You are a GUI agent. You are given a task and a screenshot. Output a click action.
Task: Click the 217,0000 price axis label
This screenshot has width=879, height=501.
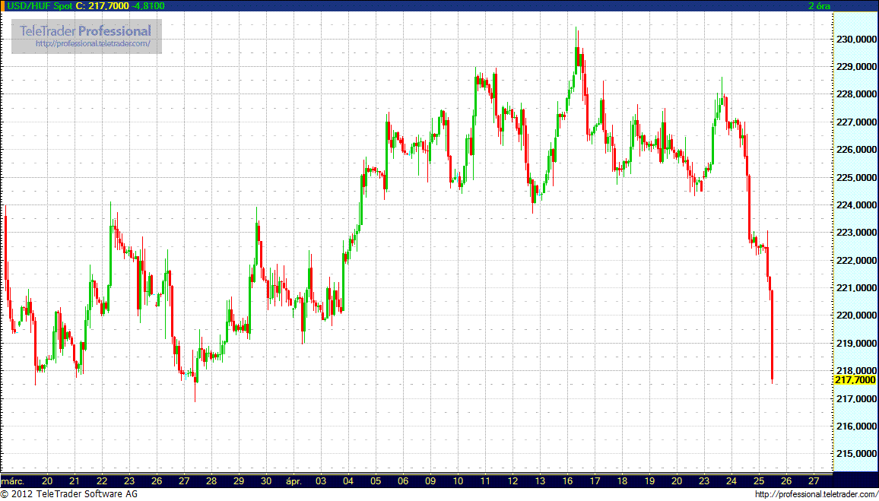click(x=857, y=399)
